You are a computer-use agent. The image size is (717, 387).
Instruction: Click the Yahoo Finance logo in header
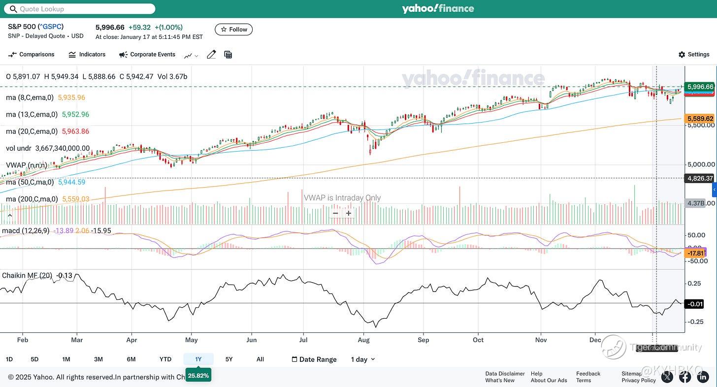tap(438, 9)
